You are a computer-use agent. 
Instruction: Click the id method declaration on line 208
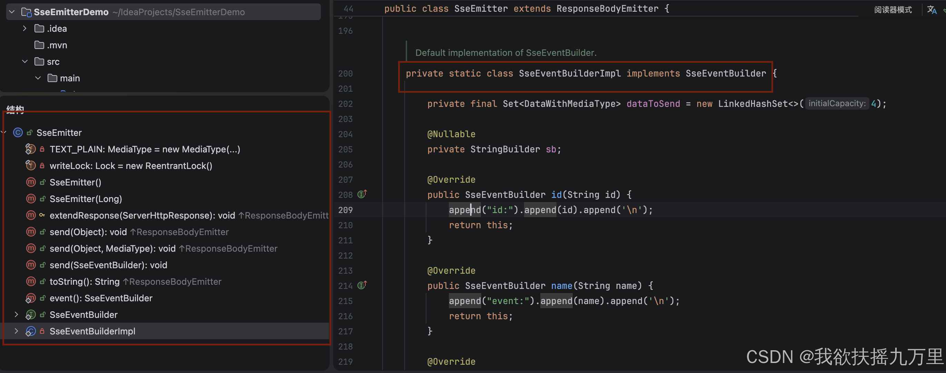[x=556, y=194]
